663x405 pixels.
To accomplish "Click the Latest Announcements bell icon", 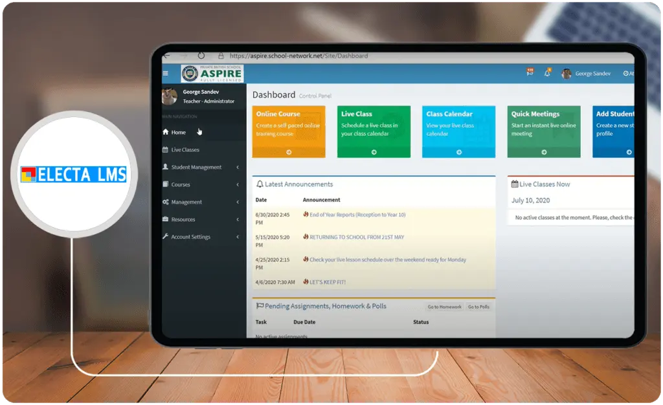I will [260, 184].
